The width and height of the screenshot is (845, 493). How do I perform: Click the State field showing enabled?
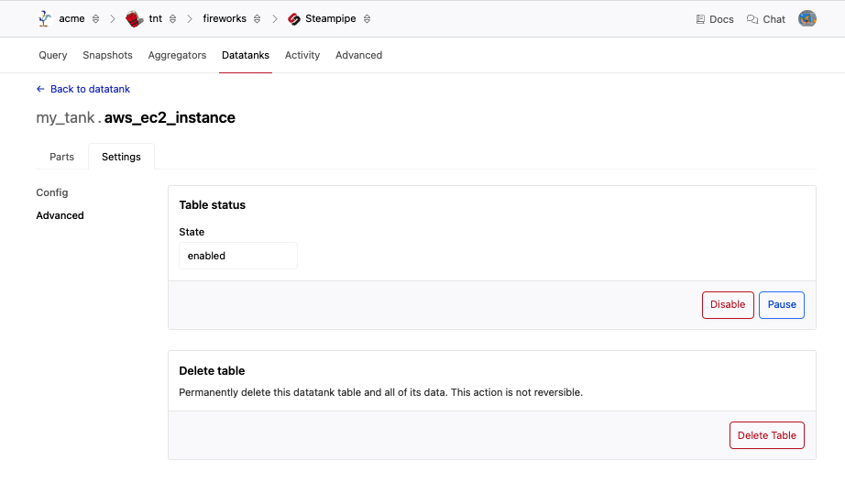(x=238, y=256)
